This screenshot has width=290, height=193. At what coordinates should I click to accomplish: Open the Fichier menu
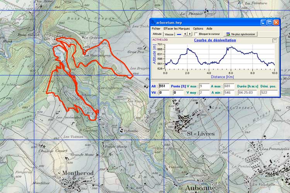tap(156, 29)
